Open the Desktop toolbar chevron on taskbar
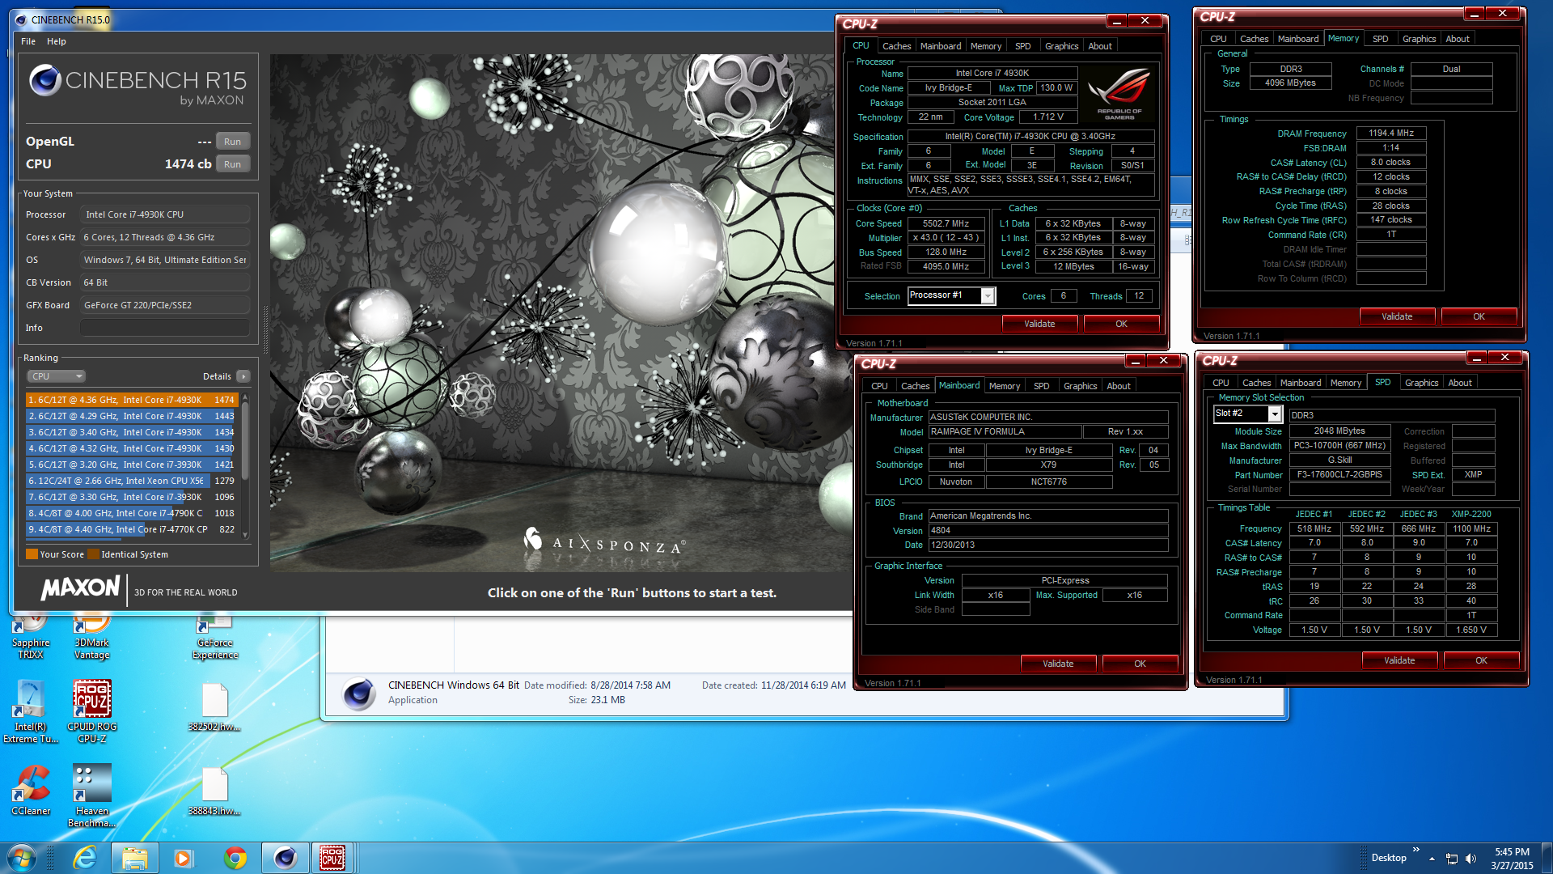The height and width of the screenshot is (874, 1553). [1415, 849]
